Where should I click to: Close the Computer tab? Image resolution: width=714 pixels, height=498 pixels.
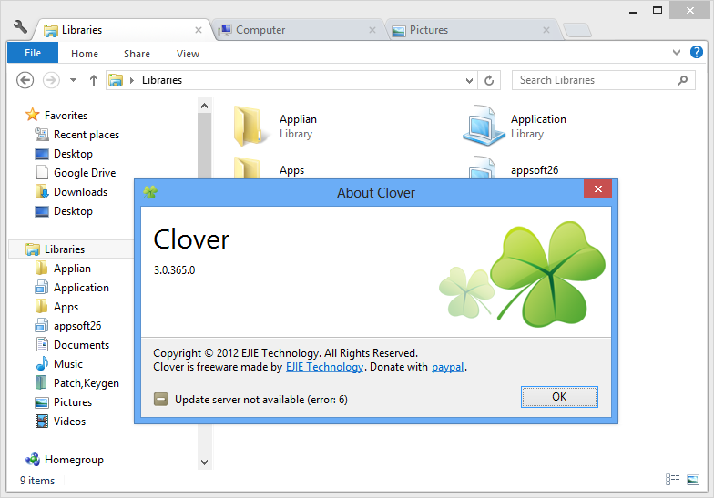point(372,30)
